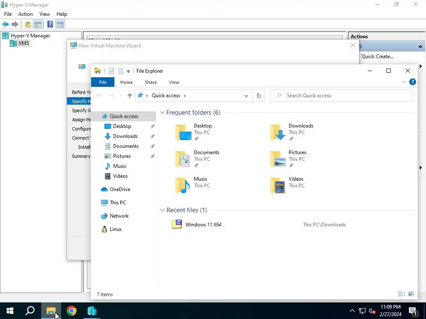426x319 pixels.
Task: Open the View menu in Hyper-V Manager
Action: [45, 14]
